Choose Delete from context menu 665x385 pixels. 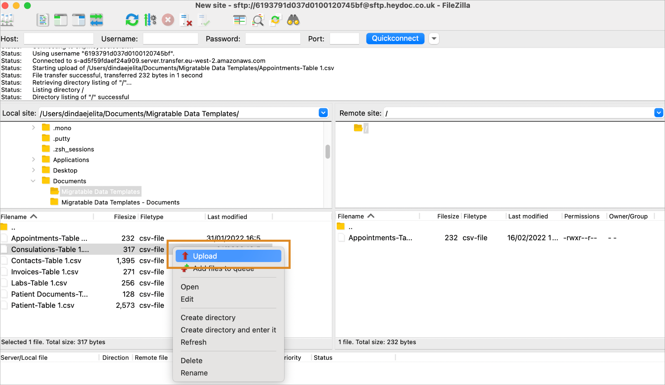[192, 361]
